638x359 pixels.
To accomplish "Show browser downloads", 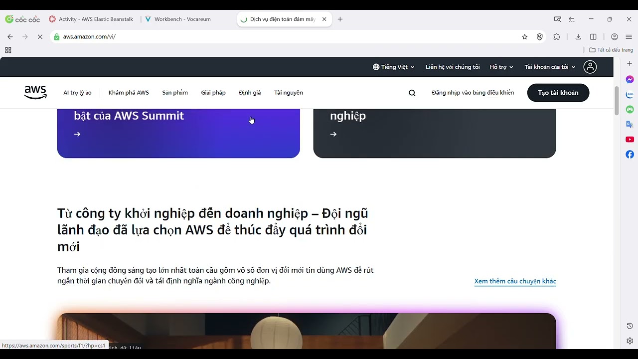I will pyautogui.click(x=578, y=37).
